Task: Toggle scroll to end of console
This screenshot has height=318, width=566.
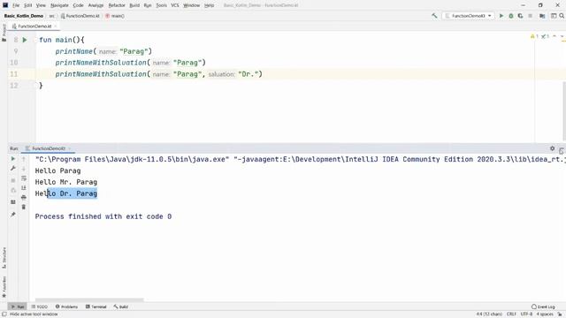Action: point(24,188)
